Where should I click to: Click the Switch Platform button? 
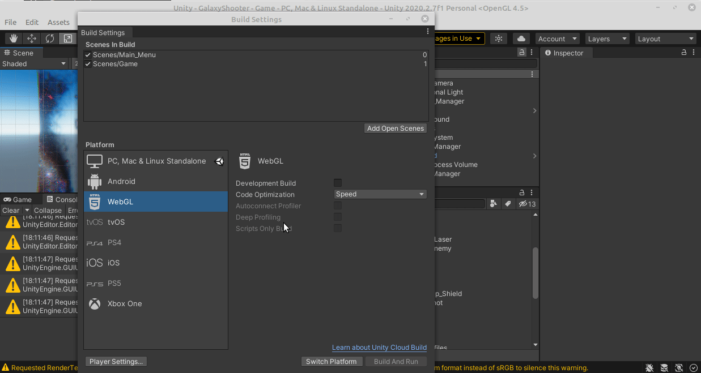(332, 362)
